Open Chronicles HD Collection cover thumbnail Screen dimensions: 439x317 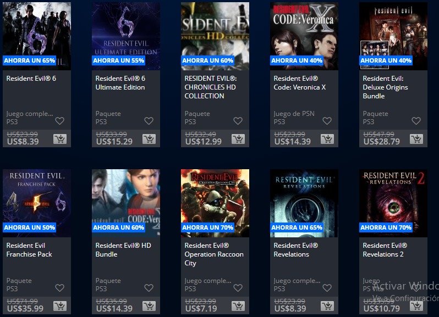pyautogui.click(x=215, y=36)
